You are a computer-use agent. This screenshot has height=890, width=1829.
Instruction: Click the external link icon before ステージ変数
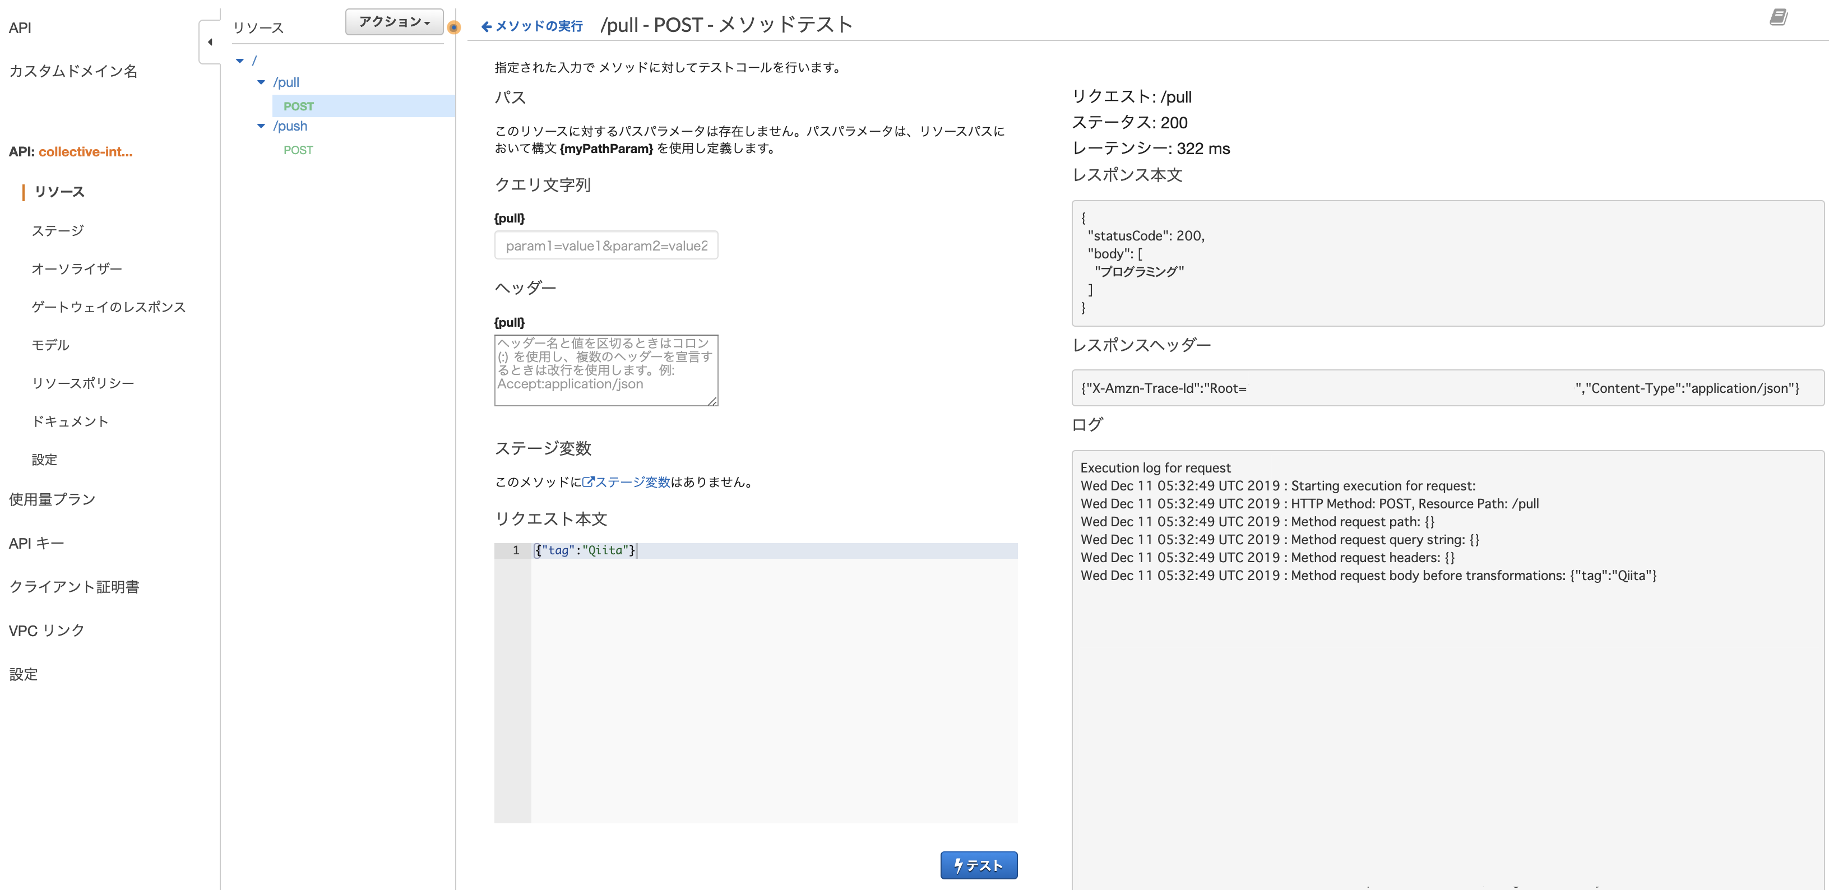[588, 482]
